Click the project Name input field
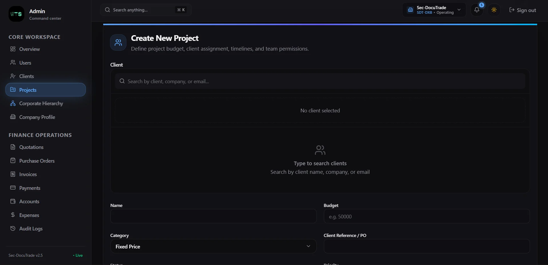 pos(213,216)
